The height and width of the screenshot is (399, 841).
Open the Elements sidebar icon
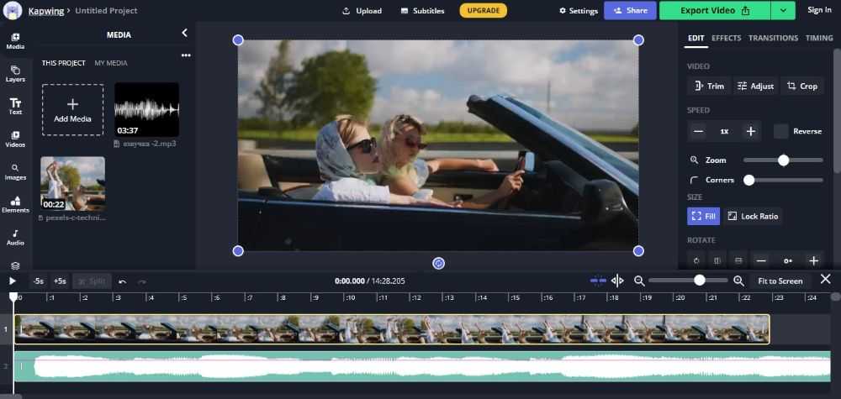pos(15,204)
